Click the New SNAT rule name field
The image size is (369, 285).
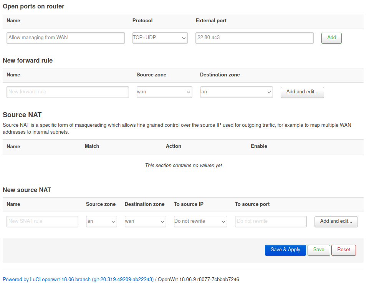(42, 222)
